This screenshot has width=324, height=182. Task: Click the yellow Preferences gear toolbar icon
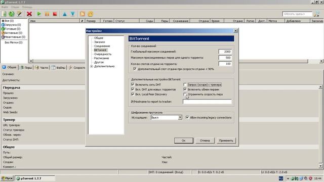91,14
